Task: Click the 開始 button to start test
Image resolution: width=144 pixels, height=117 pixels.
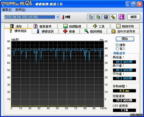Action: coord(125,39)
